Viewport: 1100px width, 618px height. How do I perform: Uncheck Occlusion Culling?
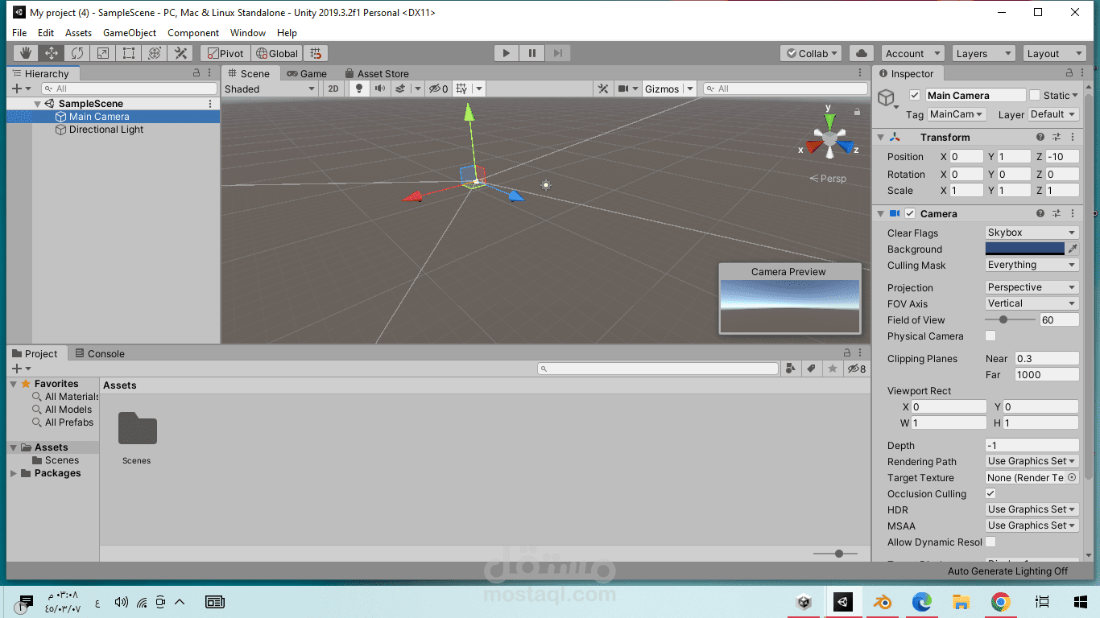click(990, 493)
